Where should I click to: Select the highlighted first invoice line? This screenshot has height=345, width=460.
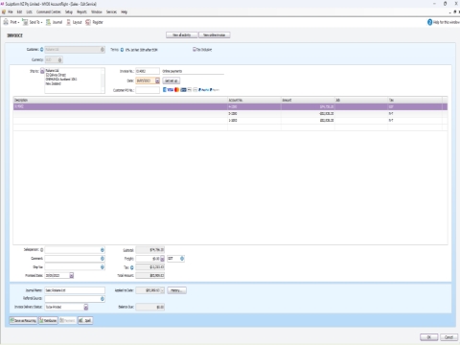click(x=230, y=106)
